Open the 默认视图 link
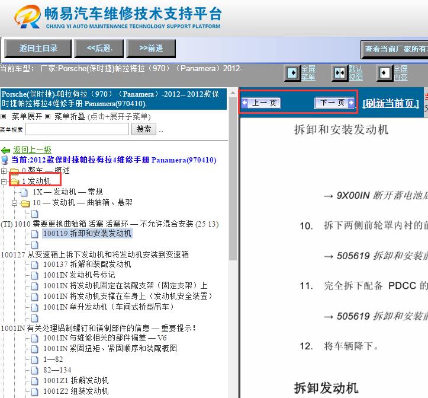Image resolution: width=428 pixels, height=398 pixels. (355, 73)
